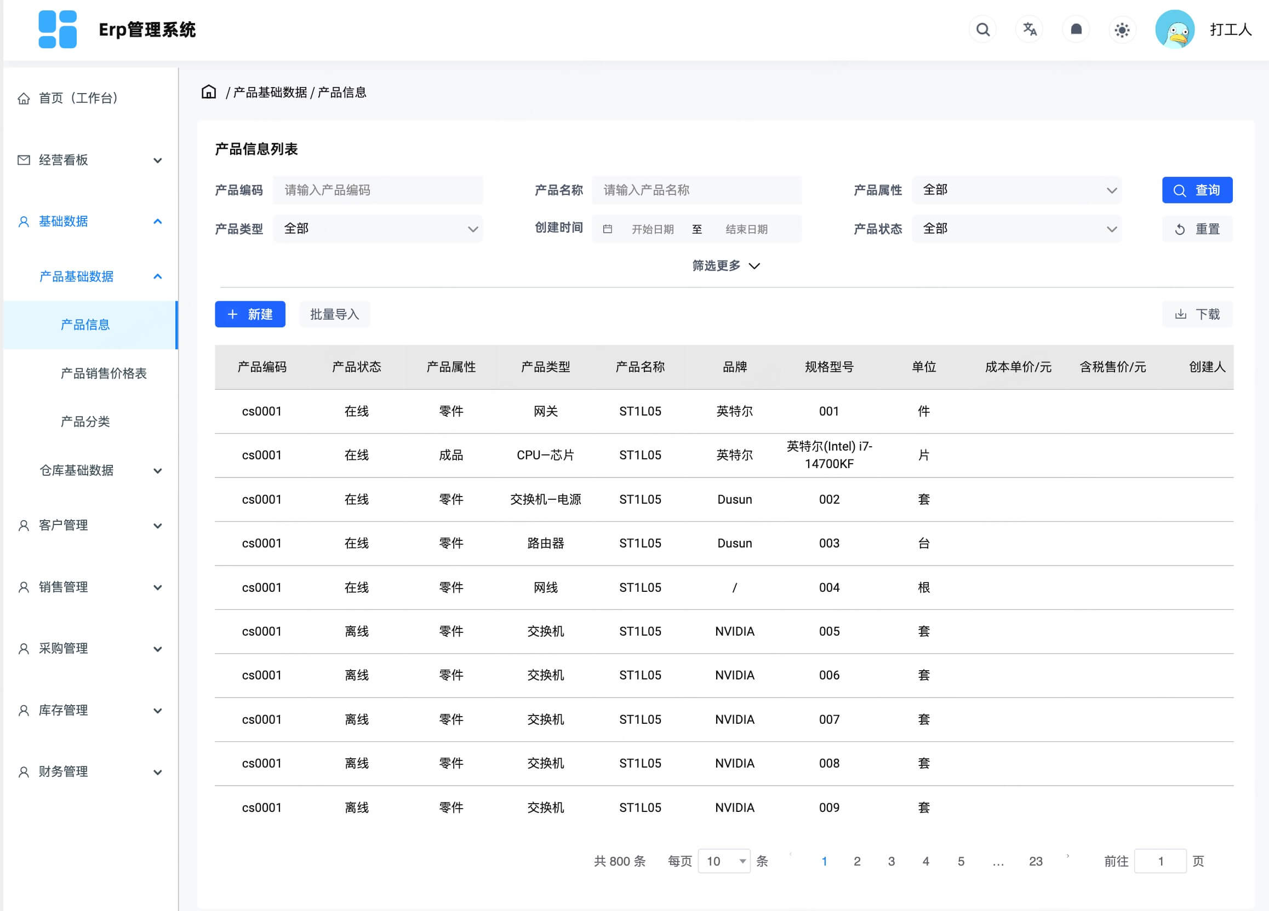
Task: Click the theme/brightness icon in the header
Action: point(1122,30)
